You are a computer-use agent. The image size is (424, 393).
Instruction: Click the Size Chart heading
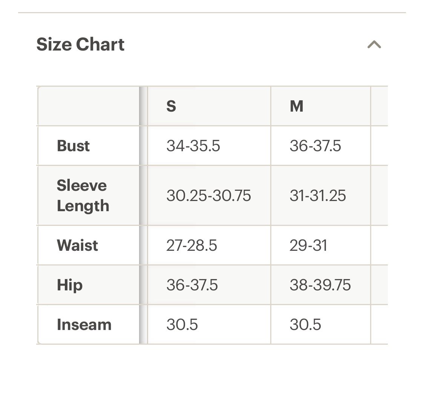80,45
